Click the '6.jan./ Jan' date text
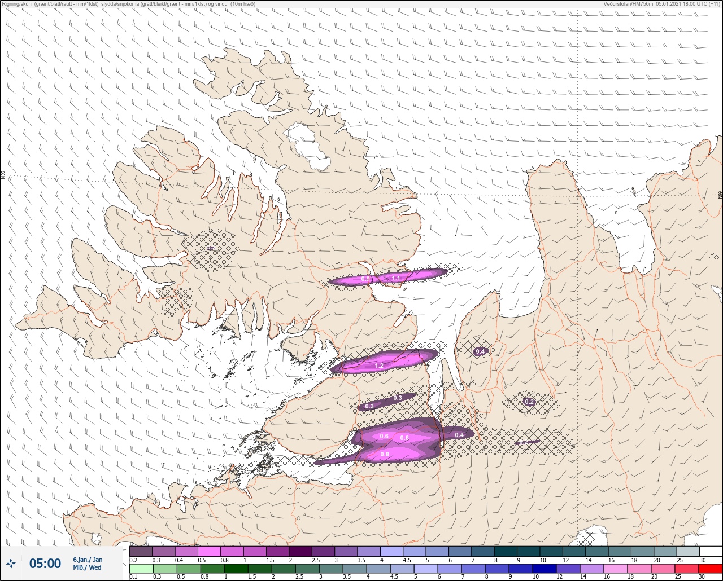This screenshot has width=723, height=581. point(88,560)
